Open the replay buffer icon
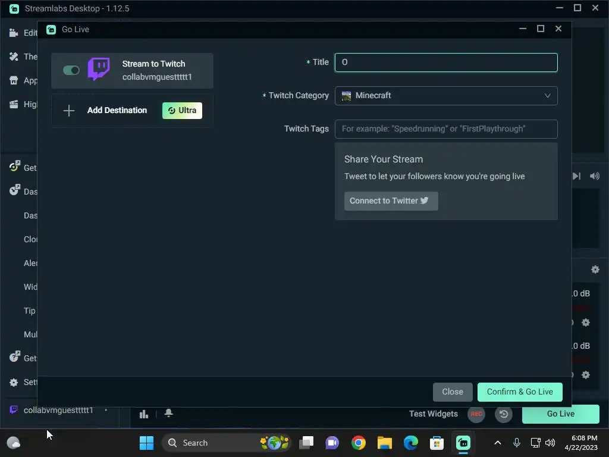 pyautogui.click(x=503, y=414)
